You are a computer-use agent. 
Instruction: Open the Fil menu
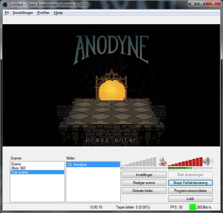[6, 13]
